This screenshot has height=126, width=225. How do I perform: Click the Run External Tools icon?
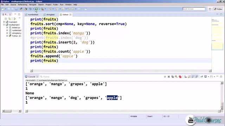click(x=42, y=9)
